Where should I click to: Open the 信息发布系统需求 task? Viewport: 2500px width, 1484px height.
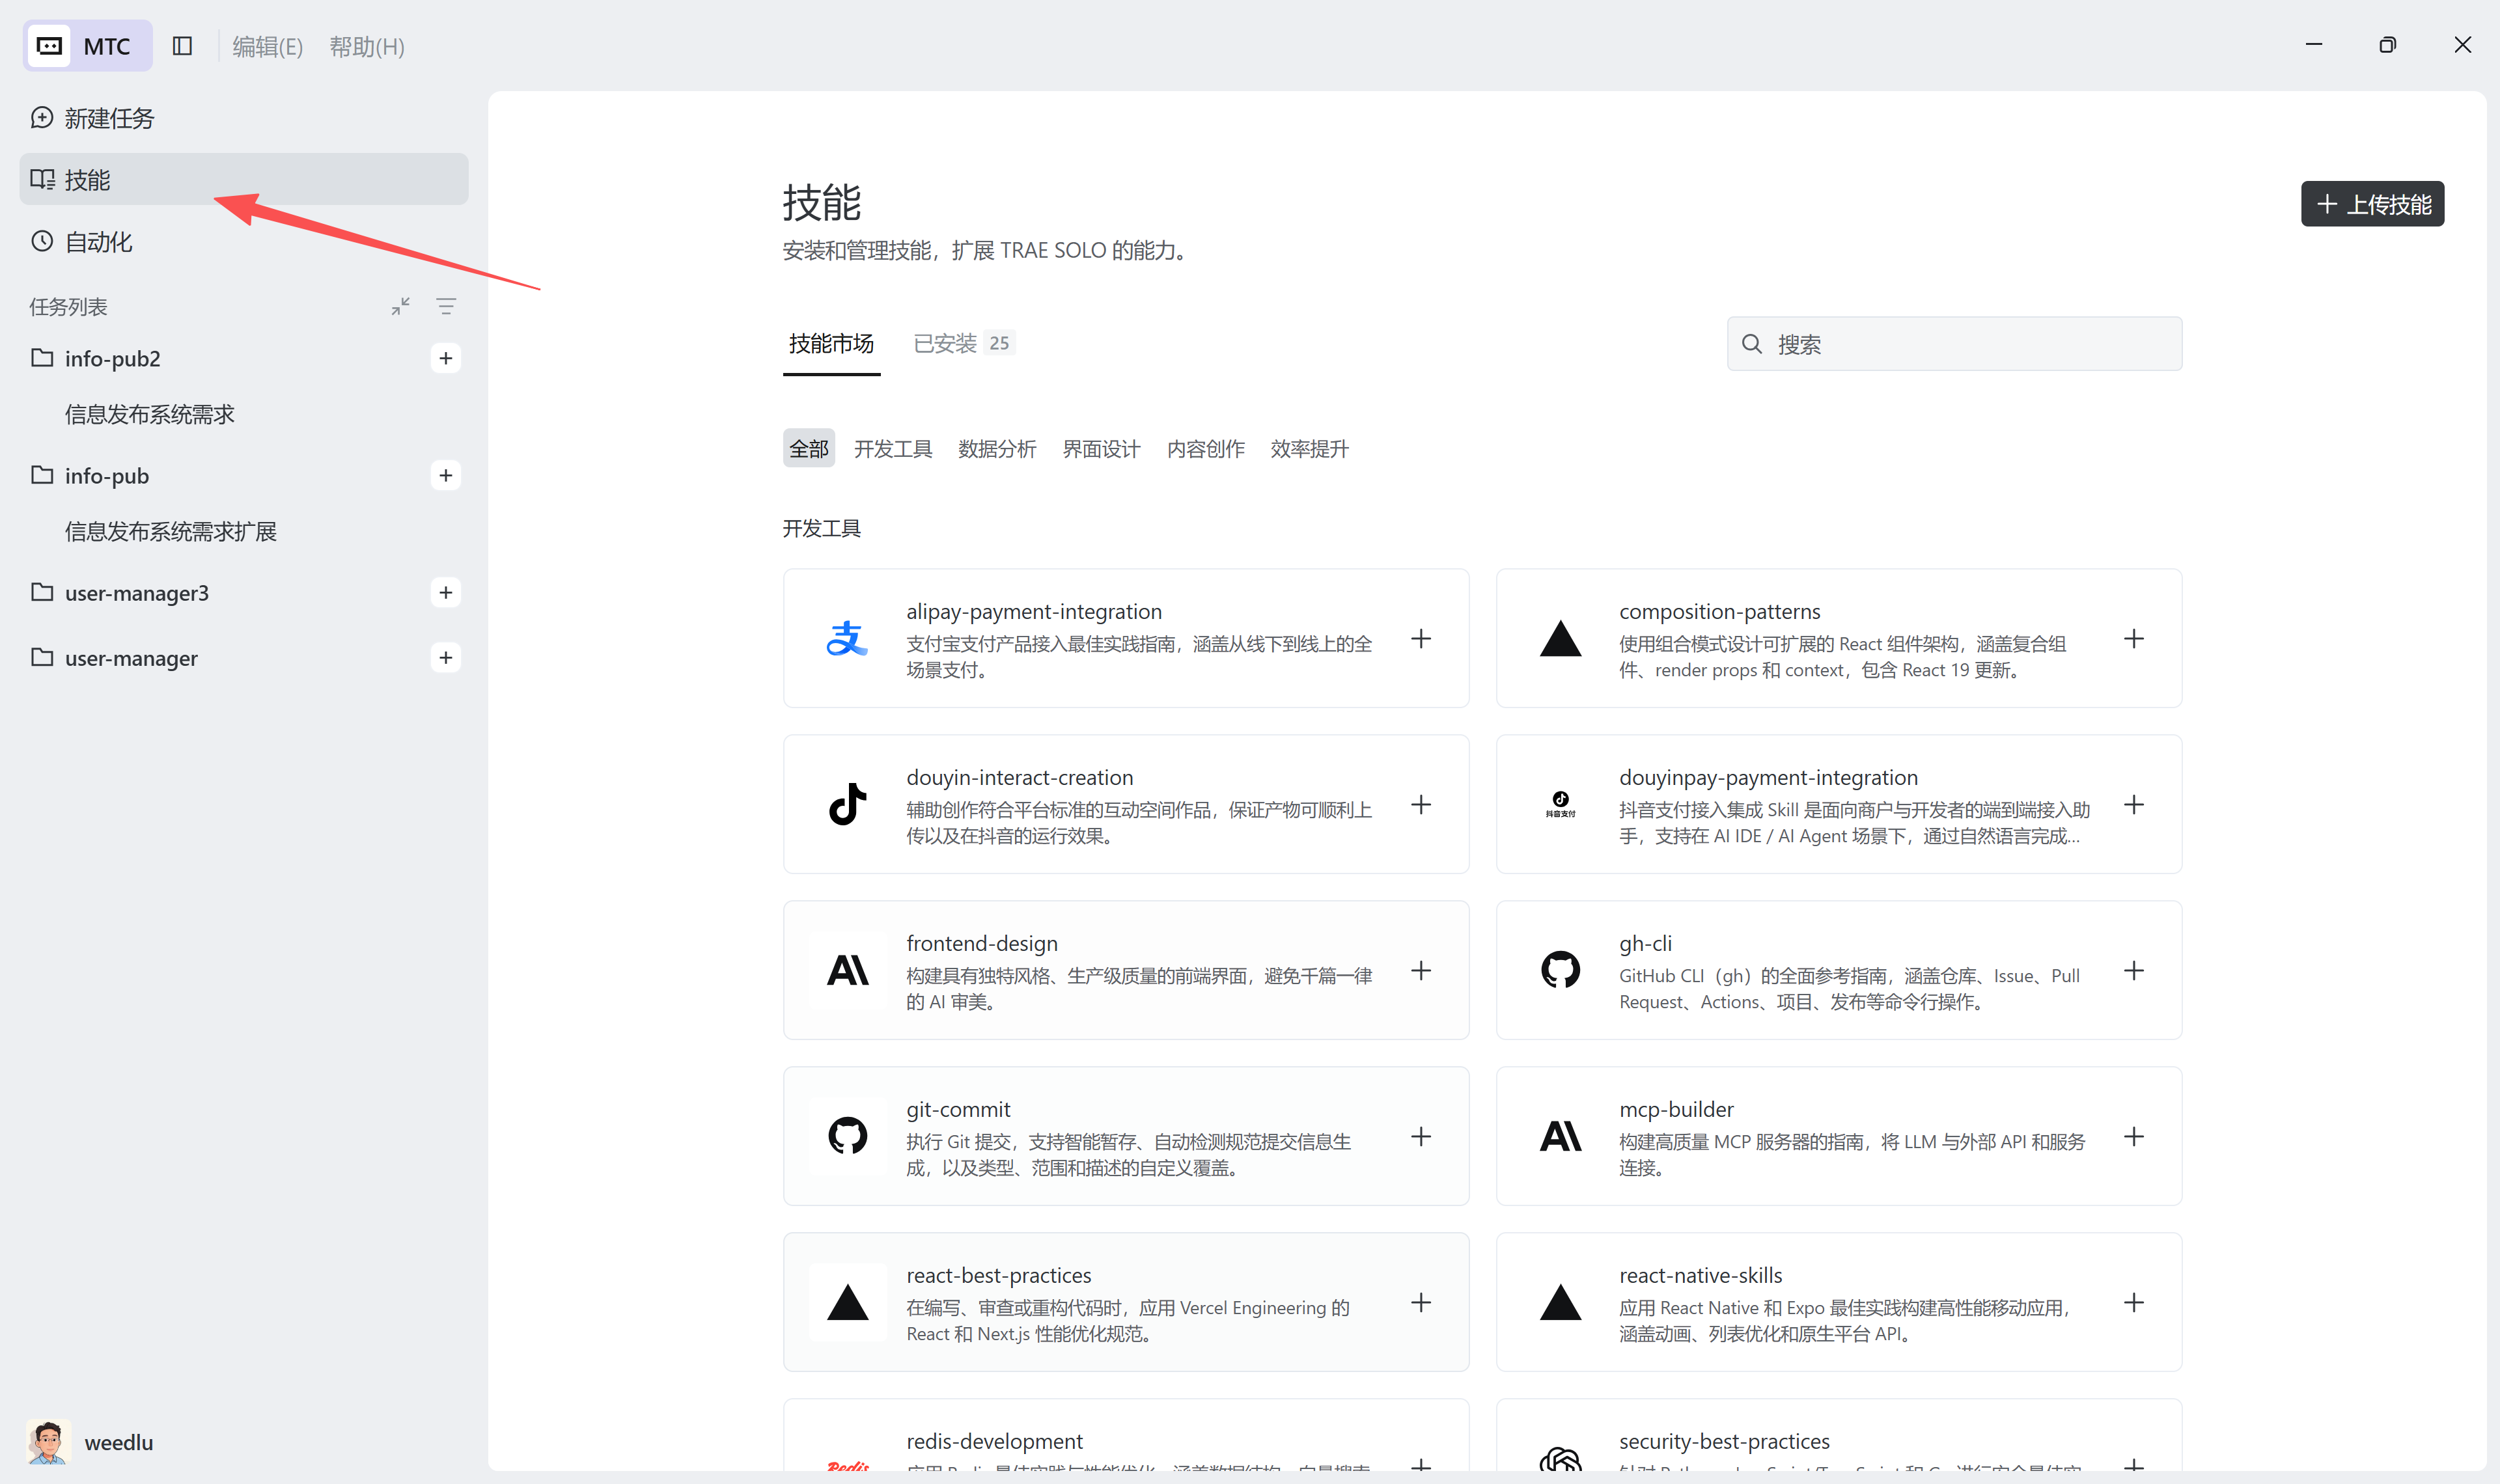[150, 414]
